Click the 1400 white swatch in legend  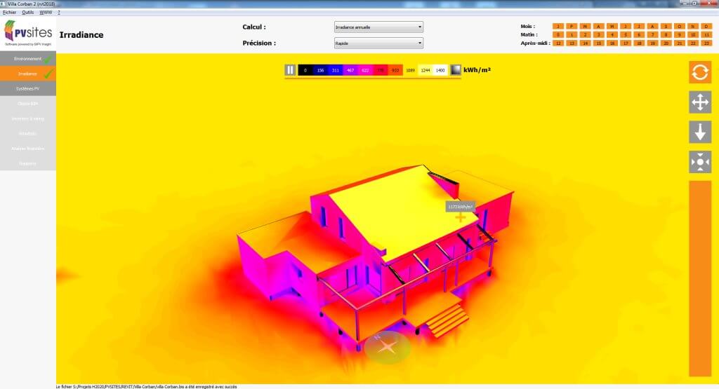coord(440,70)
